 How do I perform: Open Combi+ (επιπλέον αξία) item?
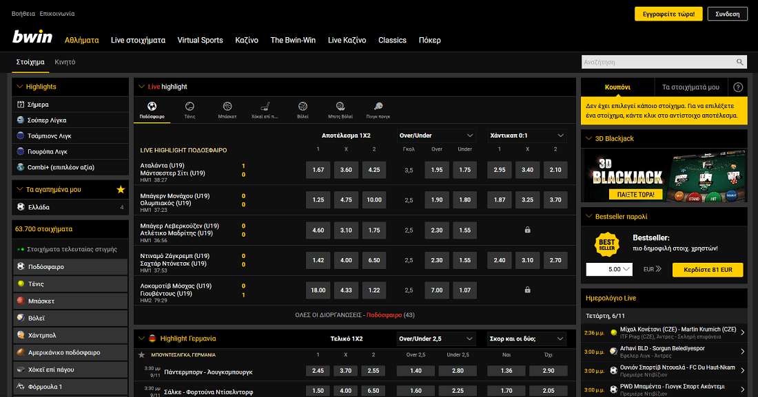(x=70, y=167)
